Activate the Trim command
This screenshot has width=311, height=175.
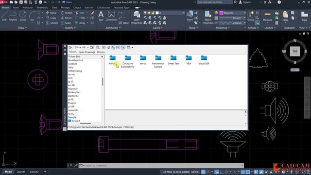coord(80,13)
